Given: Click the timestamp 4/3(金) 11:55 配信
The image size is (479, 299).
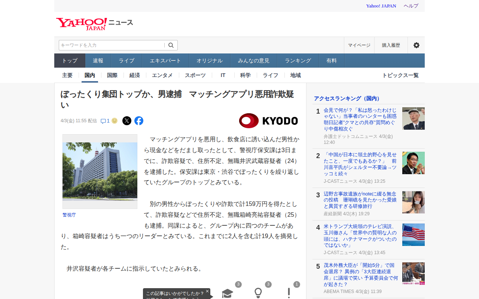Looking at the screenshot, I should click(x=79, y=121).
